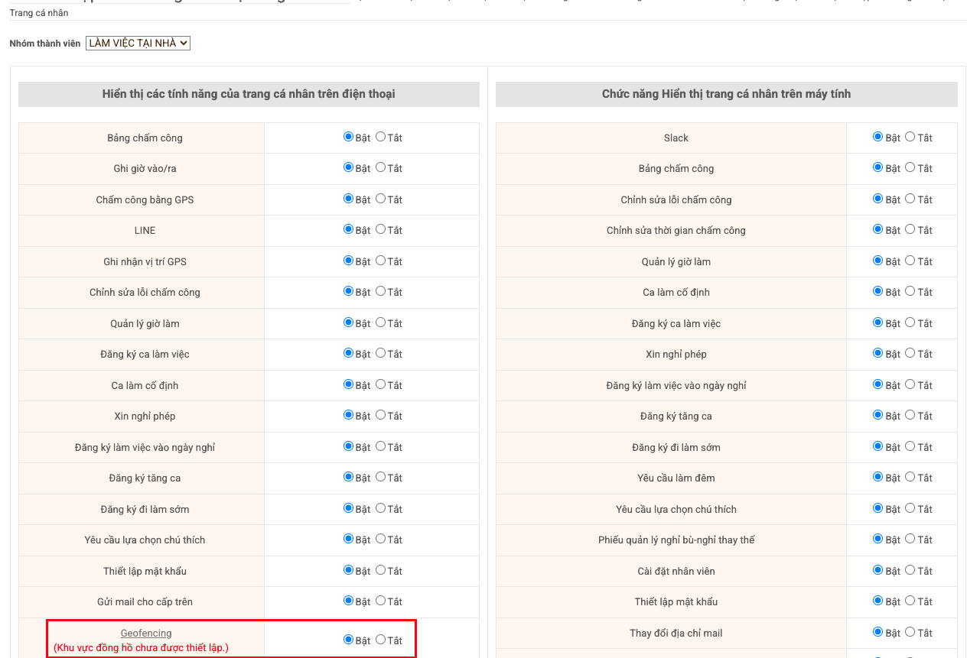967x658 pixels.
Task: Turn off phone Bảng chấm công
Action: 380,137
